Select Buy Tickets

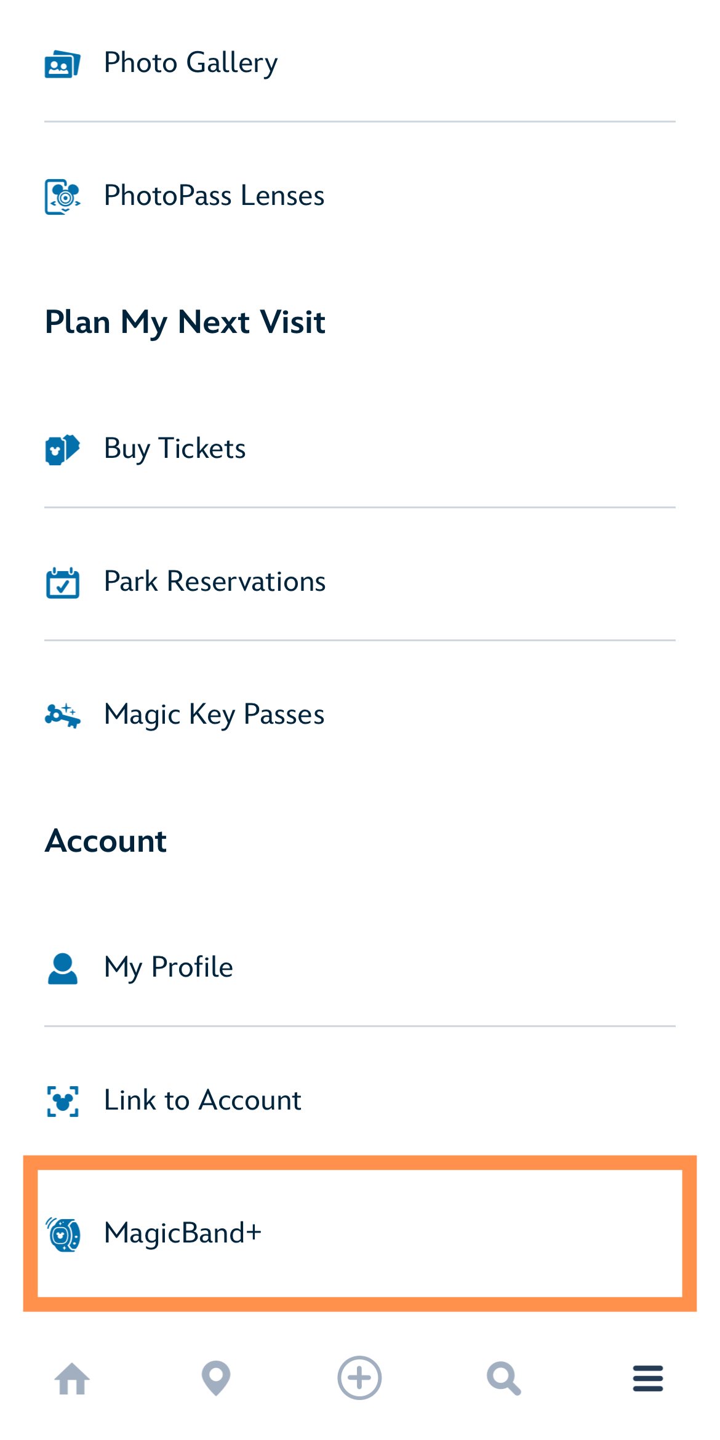175,449
